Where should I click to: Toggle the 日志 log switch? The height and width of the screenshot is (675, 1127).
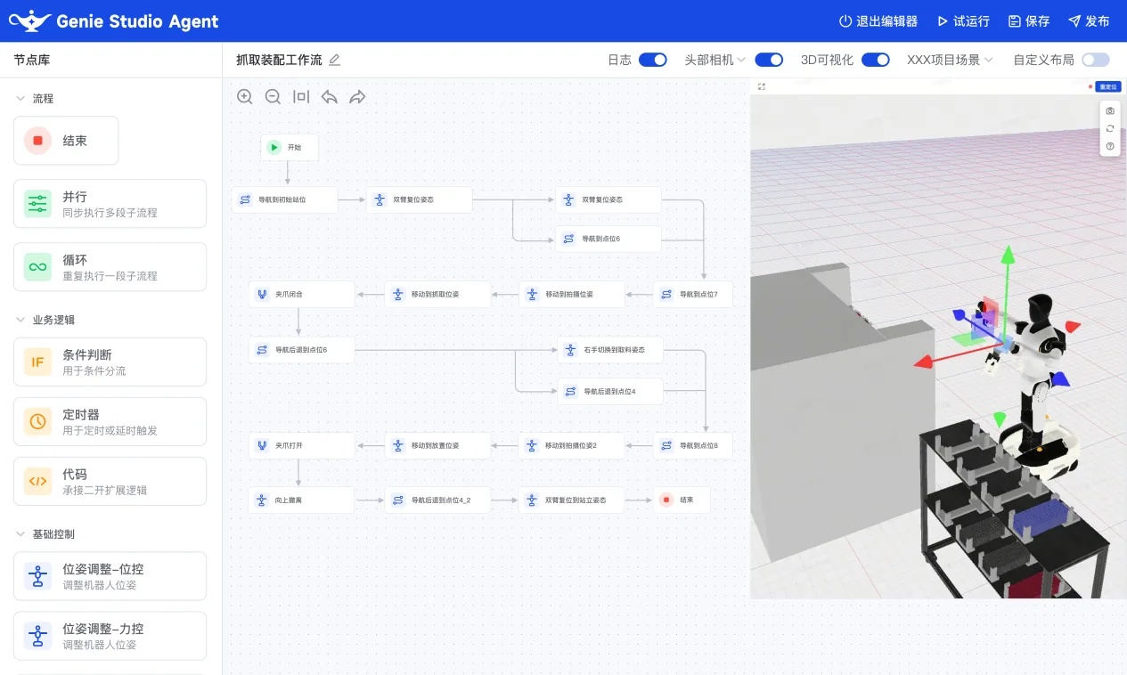(653, 60)
